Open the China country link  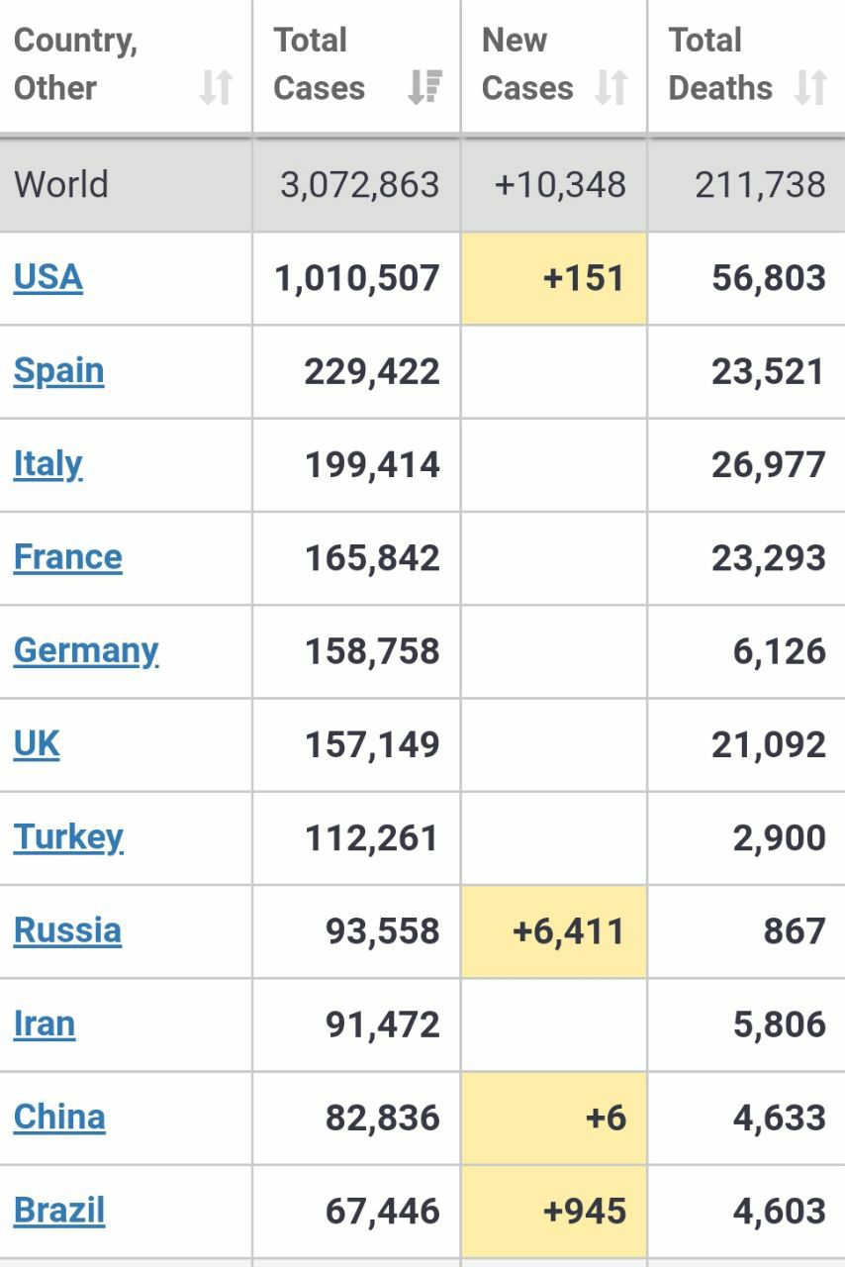point(59,1117)
